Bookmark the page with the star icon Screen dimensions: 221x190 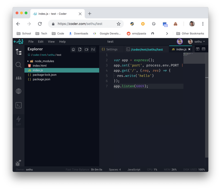118,24
